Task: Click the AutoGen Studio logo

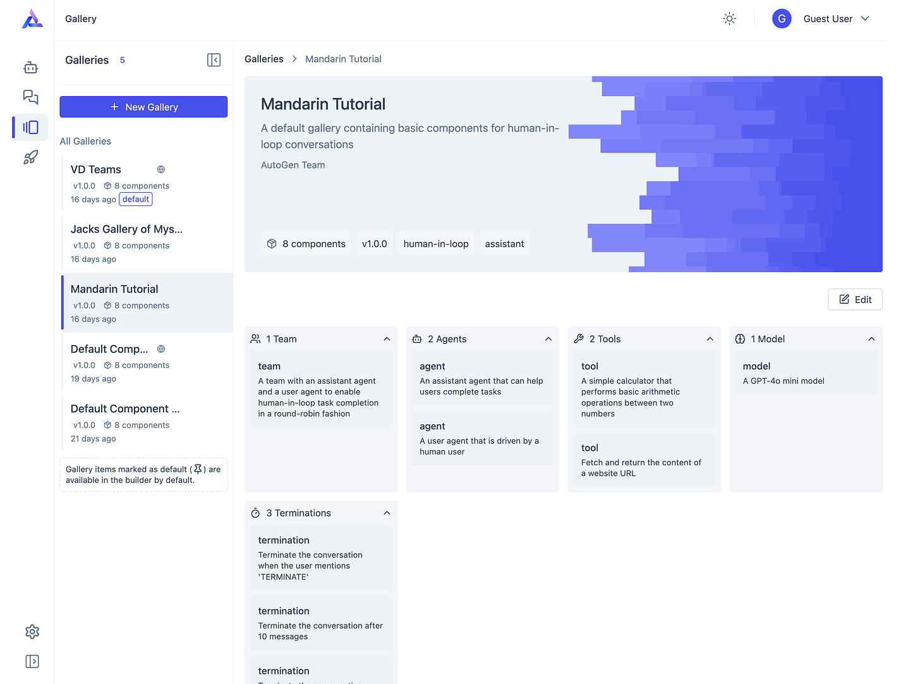Action: tap(32, 19)
